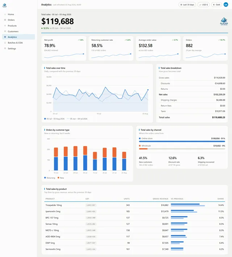Click the Online store progress bar
The width and height of the screenshot is (232, 257).
(x=182, y=141)
